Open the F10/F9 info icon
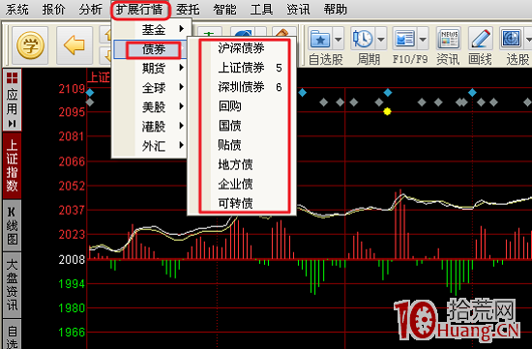The height and width of the screenshot is (349, 532). (x=404, y=40)
